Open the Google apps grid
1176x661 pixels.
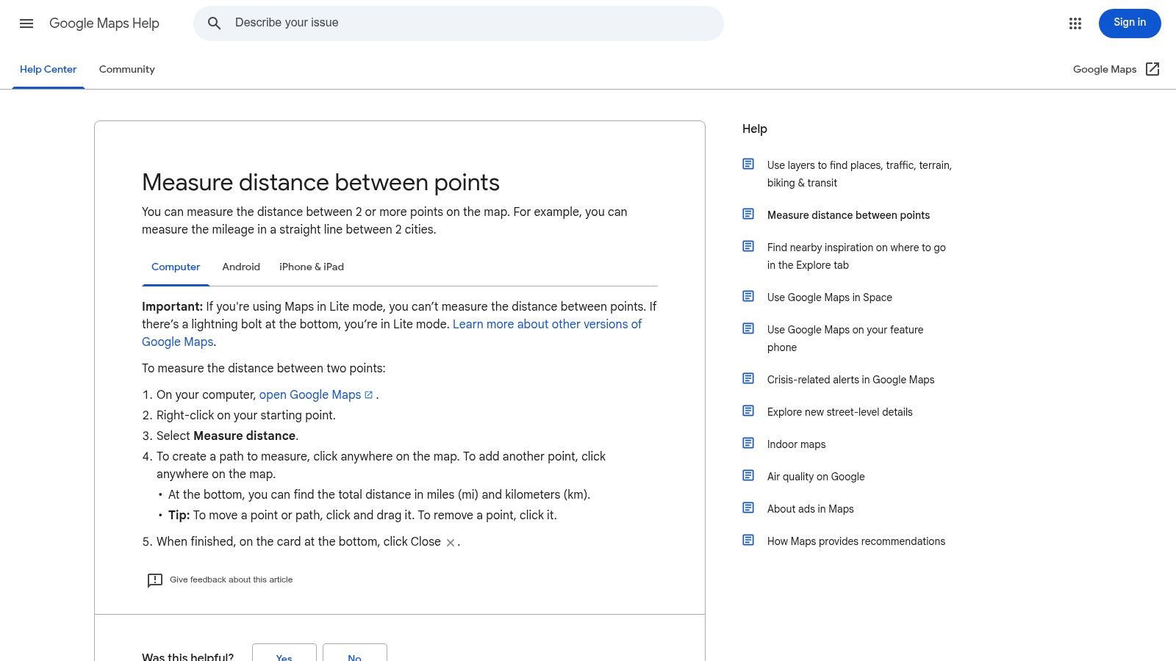tap(1075, 24)
